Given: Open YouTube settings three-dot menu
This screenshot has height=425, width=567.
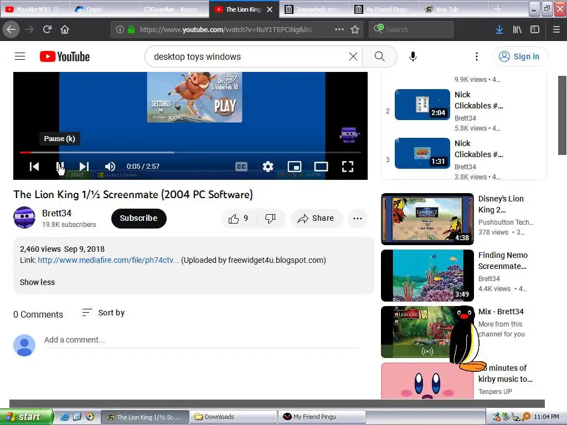Looking at the screenshot, I should point(477,56).
